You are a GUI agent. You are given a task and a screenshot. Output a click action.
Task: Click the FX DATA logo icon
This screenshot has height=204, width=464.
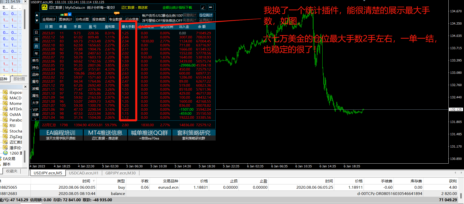[x=44, y=7]
